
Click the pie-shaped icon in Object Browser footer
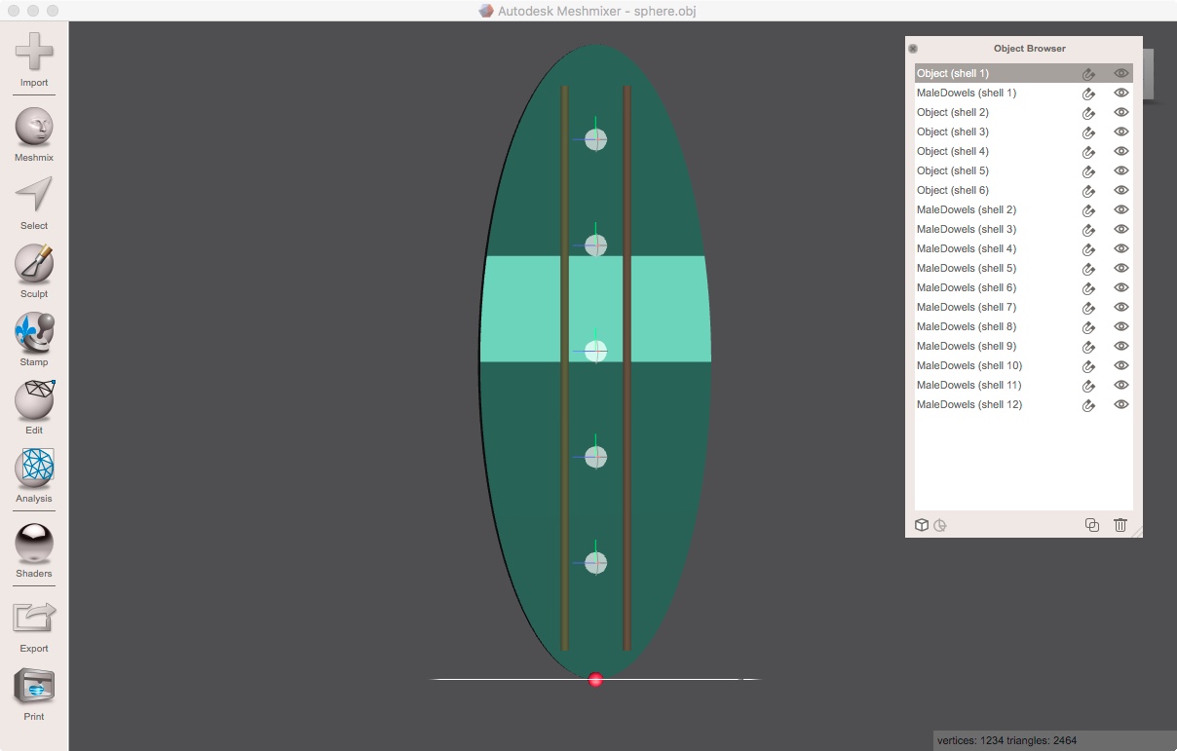(x=940, y=525)
